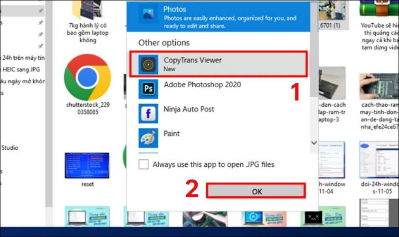Choose the Adobe Photoshop 2020 icon

coord(148,89)
